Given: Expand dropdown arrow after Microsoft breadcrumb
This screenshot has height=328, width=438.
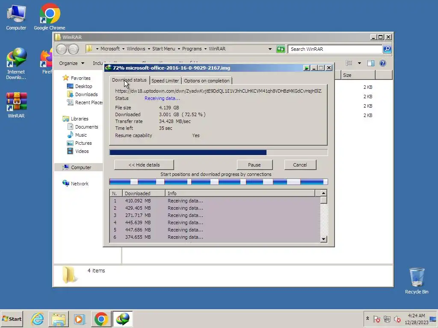Looking at the screenshot, I should (x=123, y=49).
